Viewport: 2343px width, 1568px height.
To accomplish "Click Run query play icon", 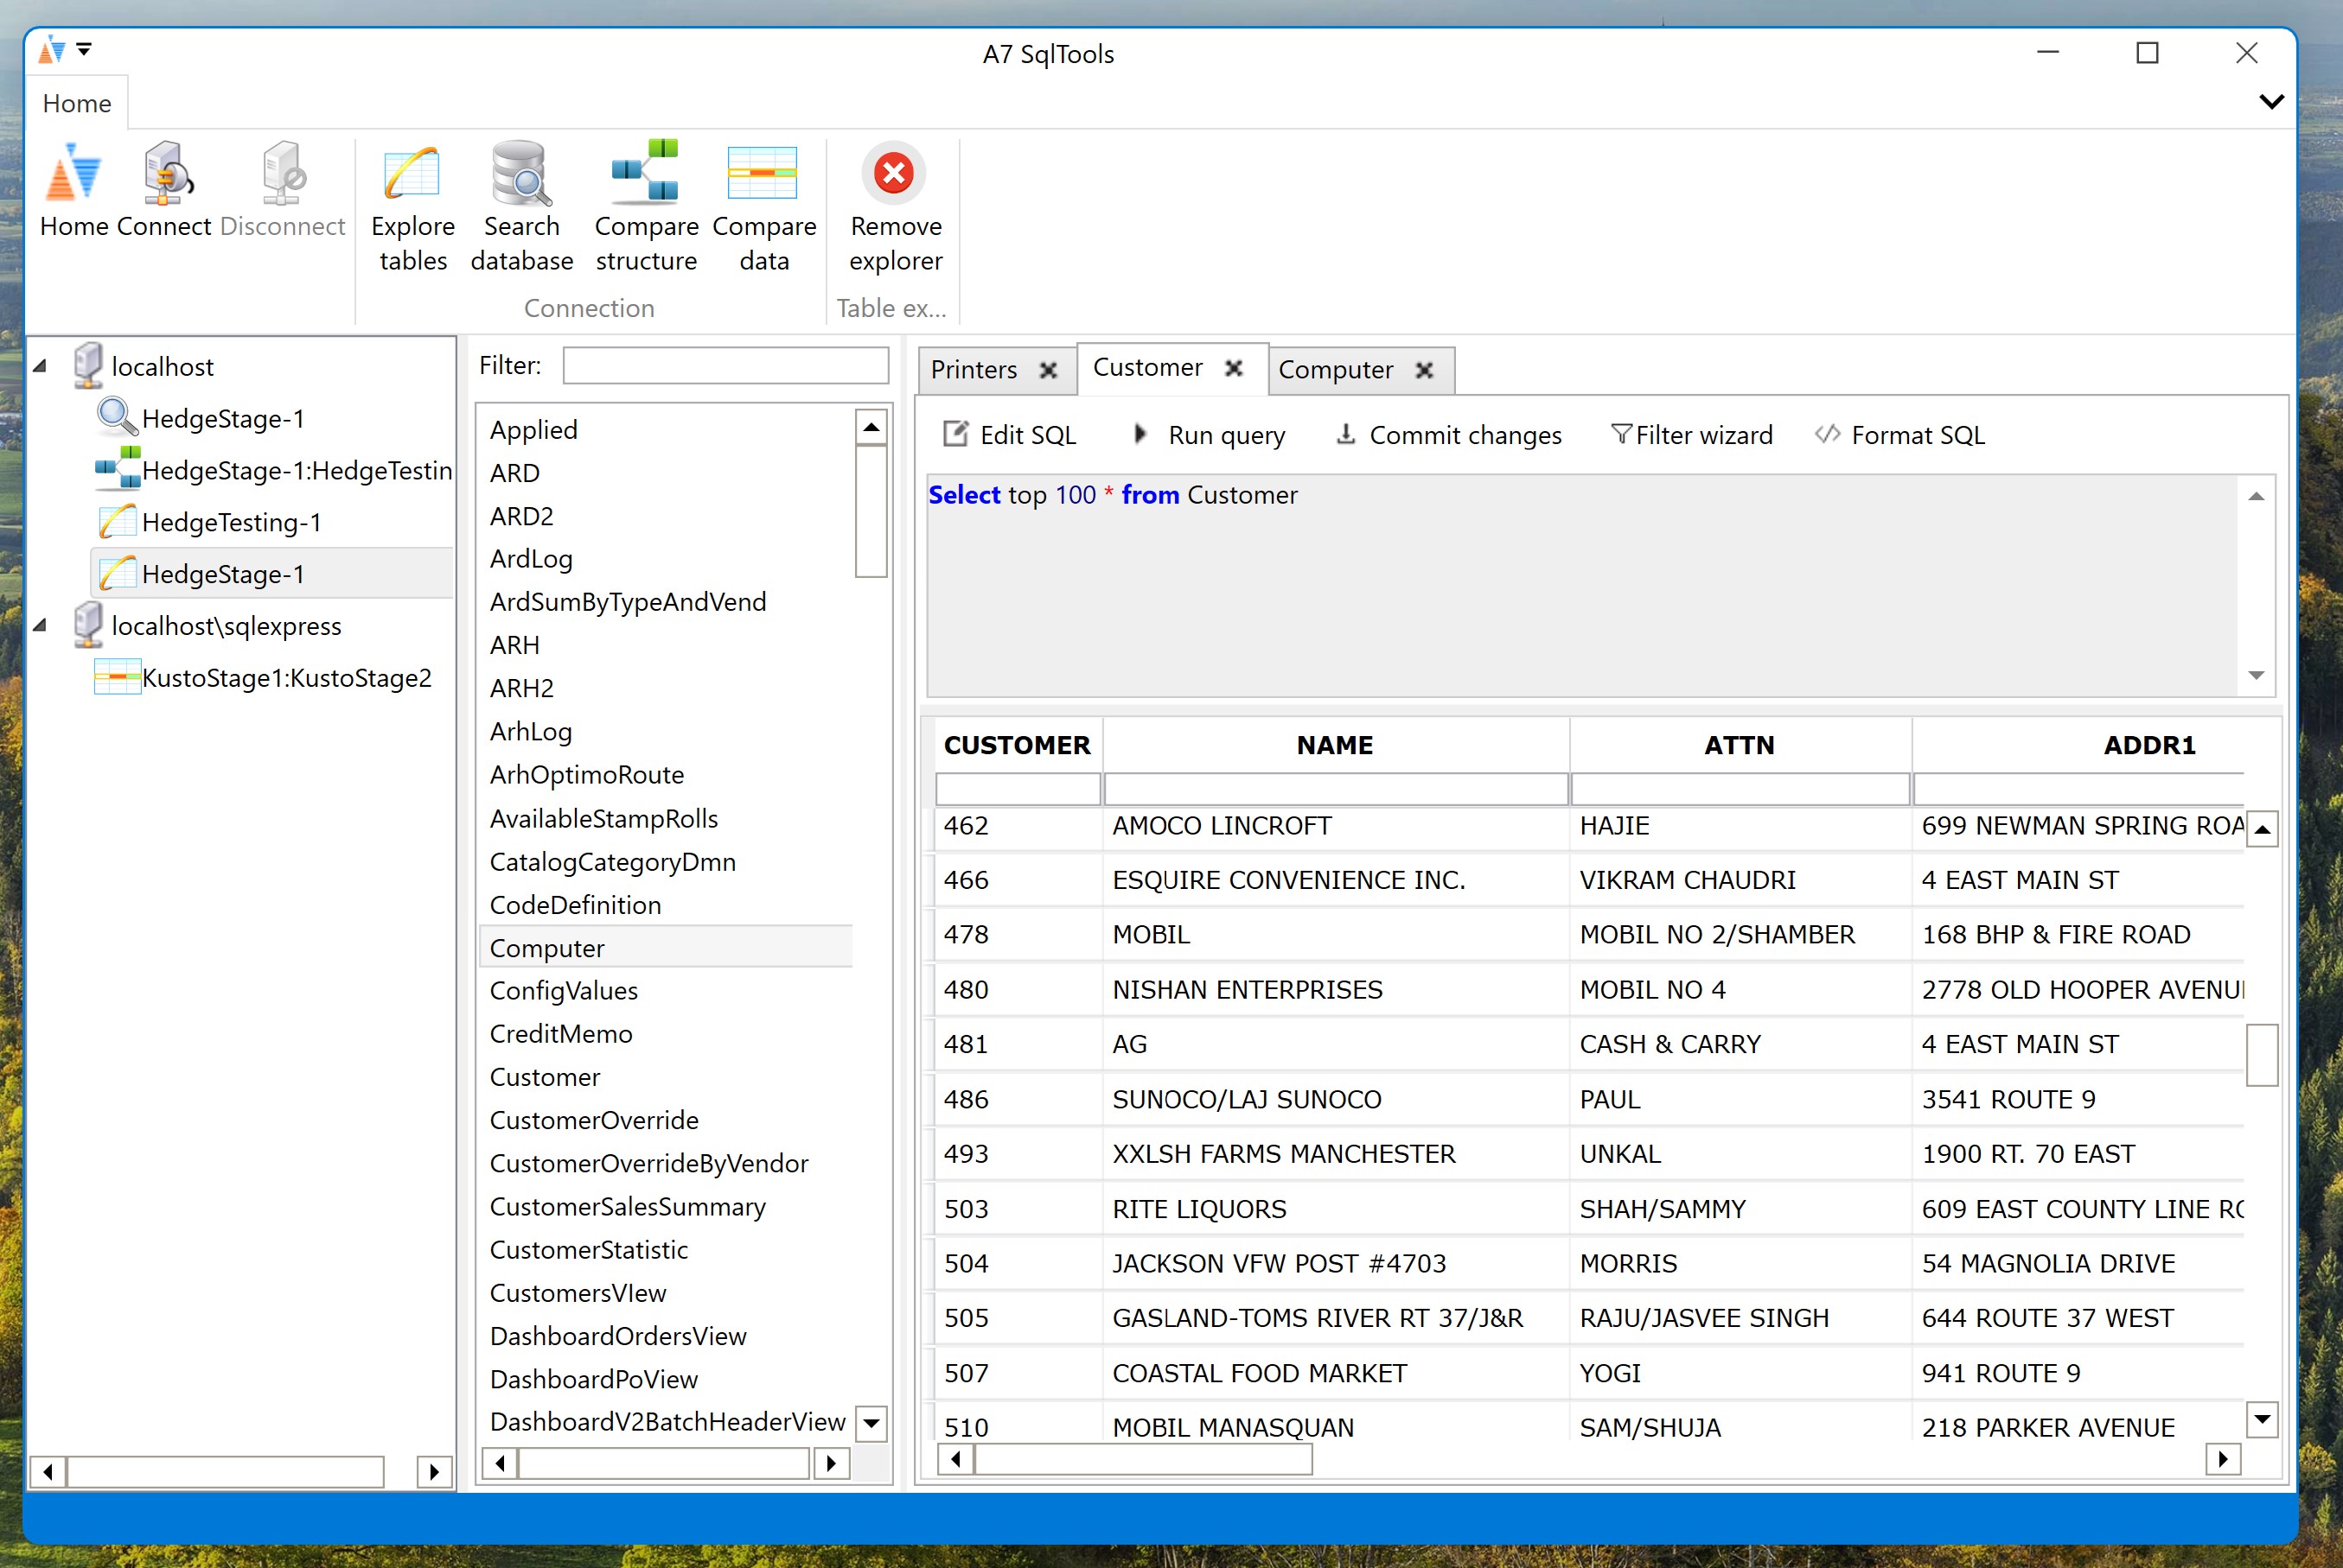I will pos(1140,434).
